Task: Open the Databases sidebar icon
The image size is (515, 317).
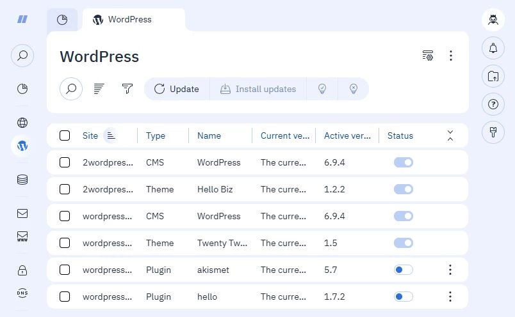Action: click(x=22, y=180)
